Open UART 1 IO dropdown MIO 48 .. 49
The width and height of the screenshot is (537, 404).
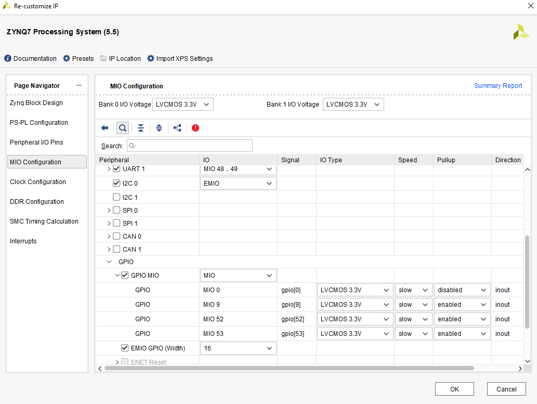(238, 170)
